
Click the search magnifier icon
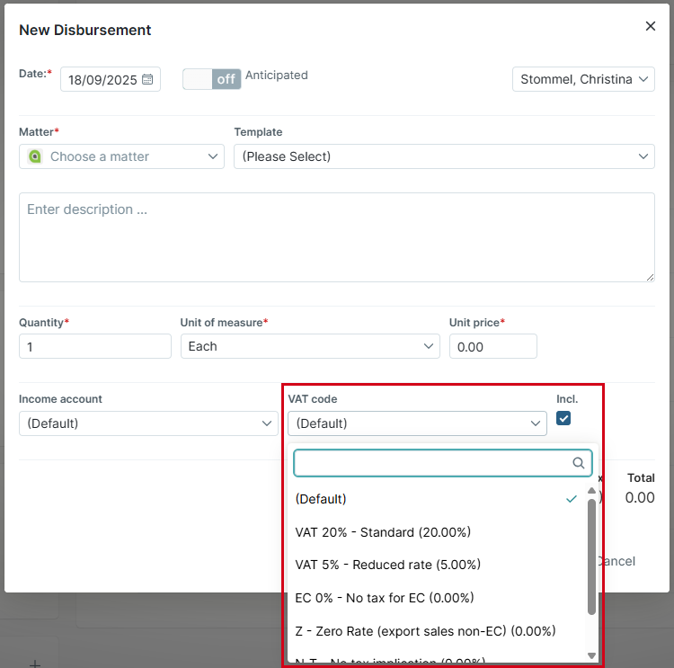click(x=579, y=463)
